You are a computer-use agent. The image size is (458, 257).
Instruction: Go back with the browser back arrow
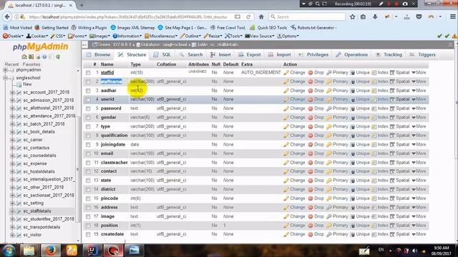point(7,17)
